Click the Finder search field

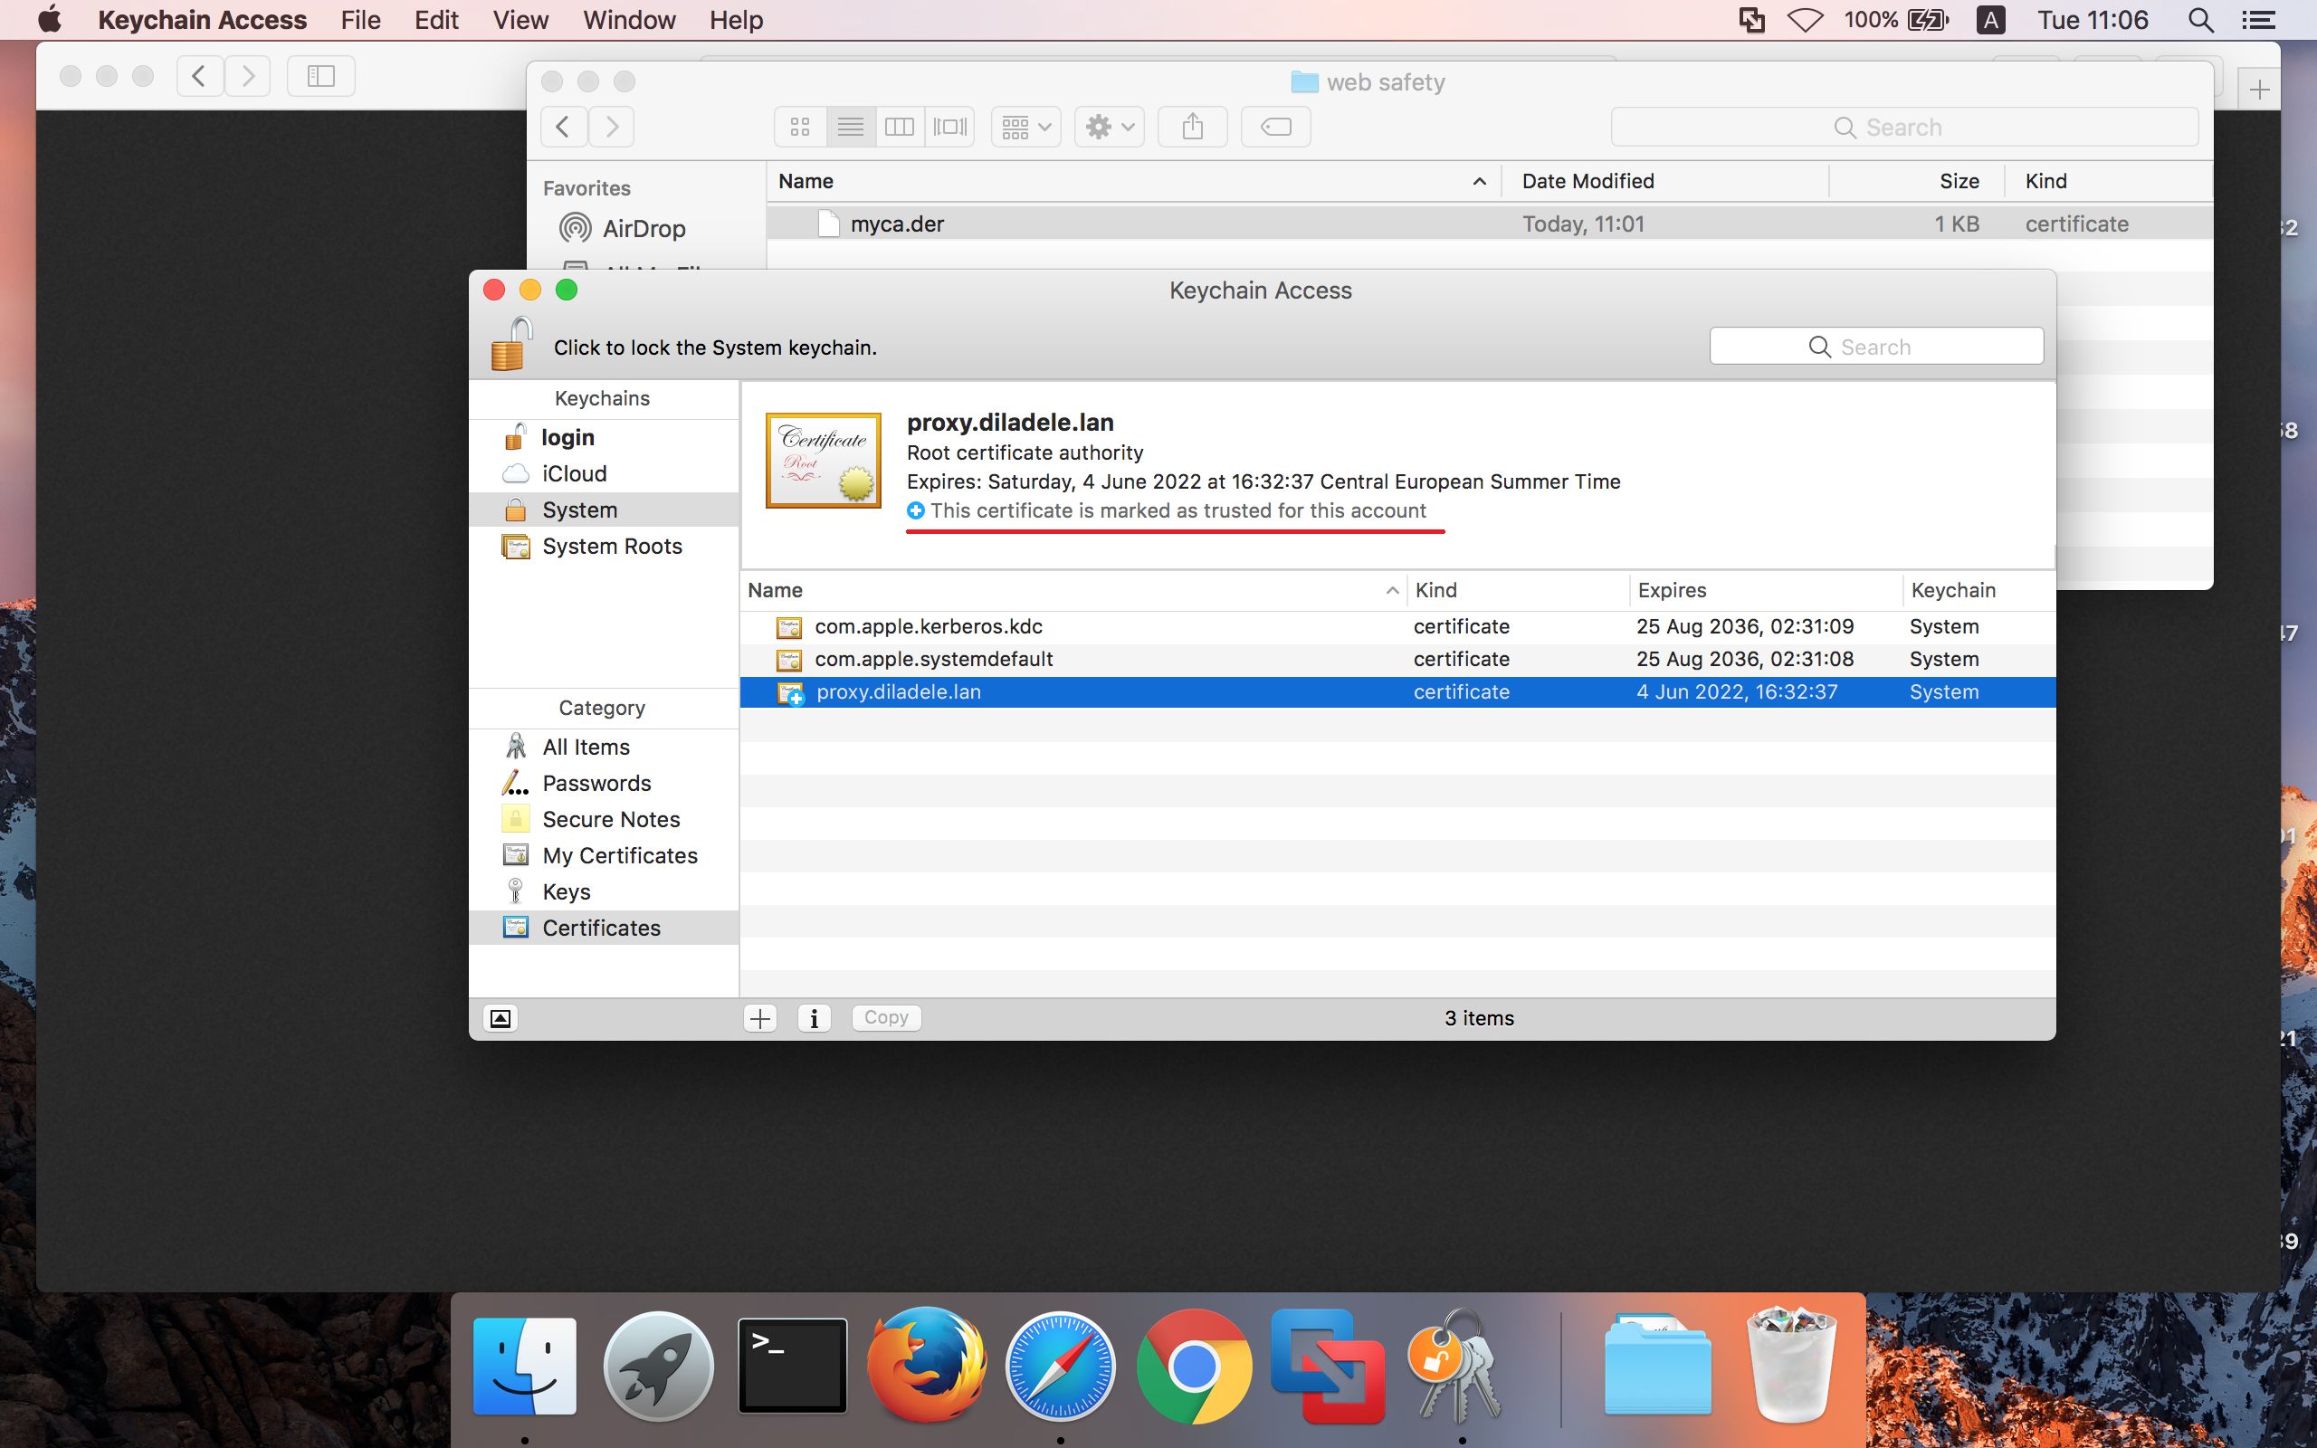[x=1903, y=128]
